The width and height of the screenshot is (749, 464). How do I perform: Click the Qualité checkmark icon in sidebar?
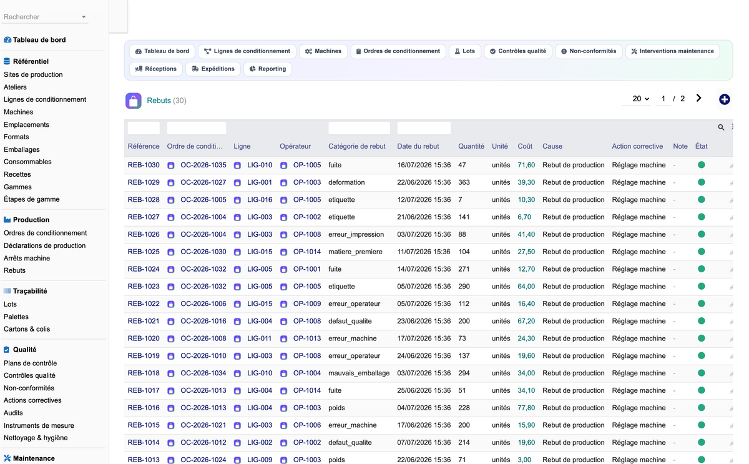(x=7, y=350)
